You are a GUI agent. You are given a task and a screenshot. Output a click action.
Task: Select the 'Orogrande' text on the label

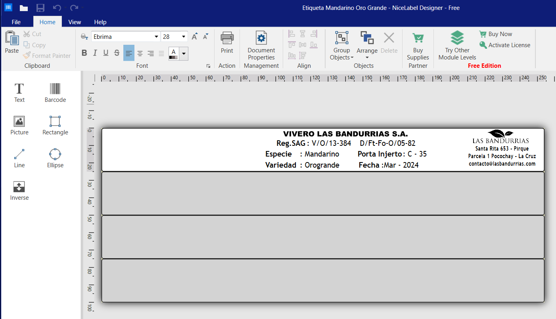click(x=322, y=165)
